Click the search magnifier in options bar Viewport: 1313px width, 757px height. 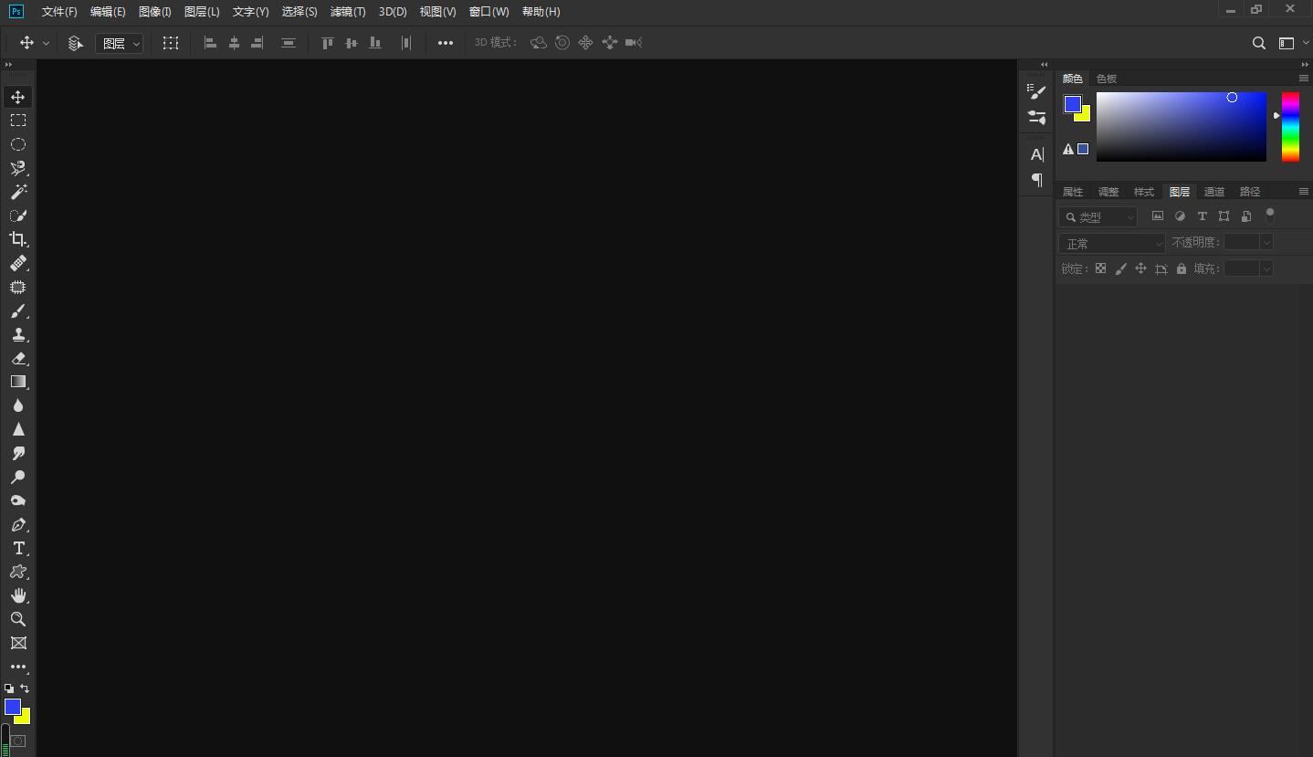[1258, 43]
